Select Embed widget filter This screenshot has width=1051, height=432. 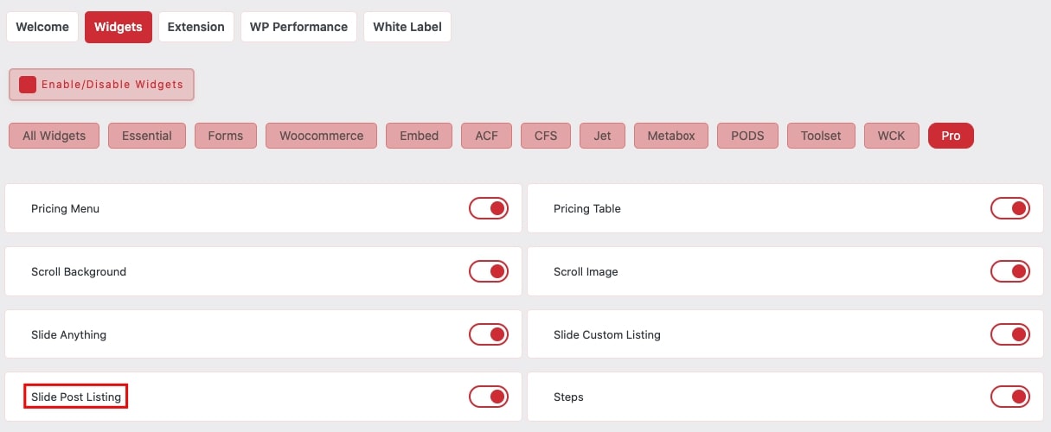[x=420, y=136]
